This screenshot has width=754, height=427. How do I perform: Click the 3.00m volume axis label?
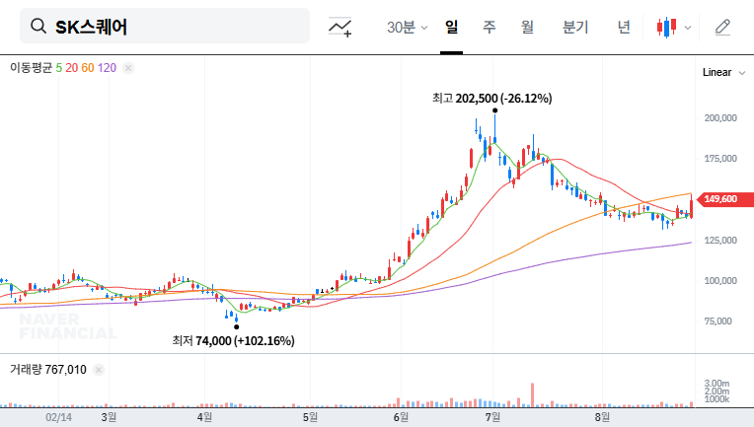716,384
